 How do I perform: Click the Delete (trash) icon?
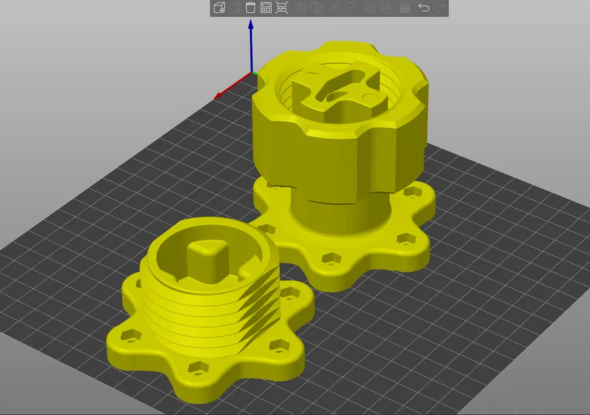(250, 7)
